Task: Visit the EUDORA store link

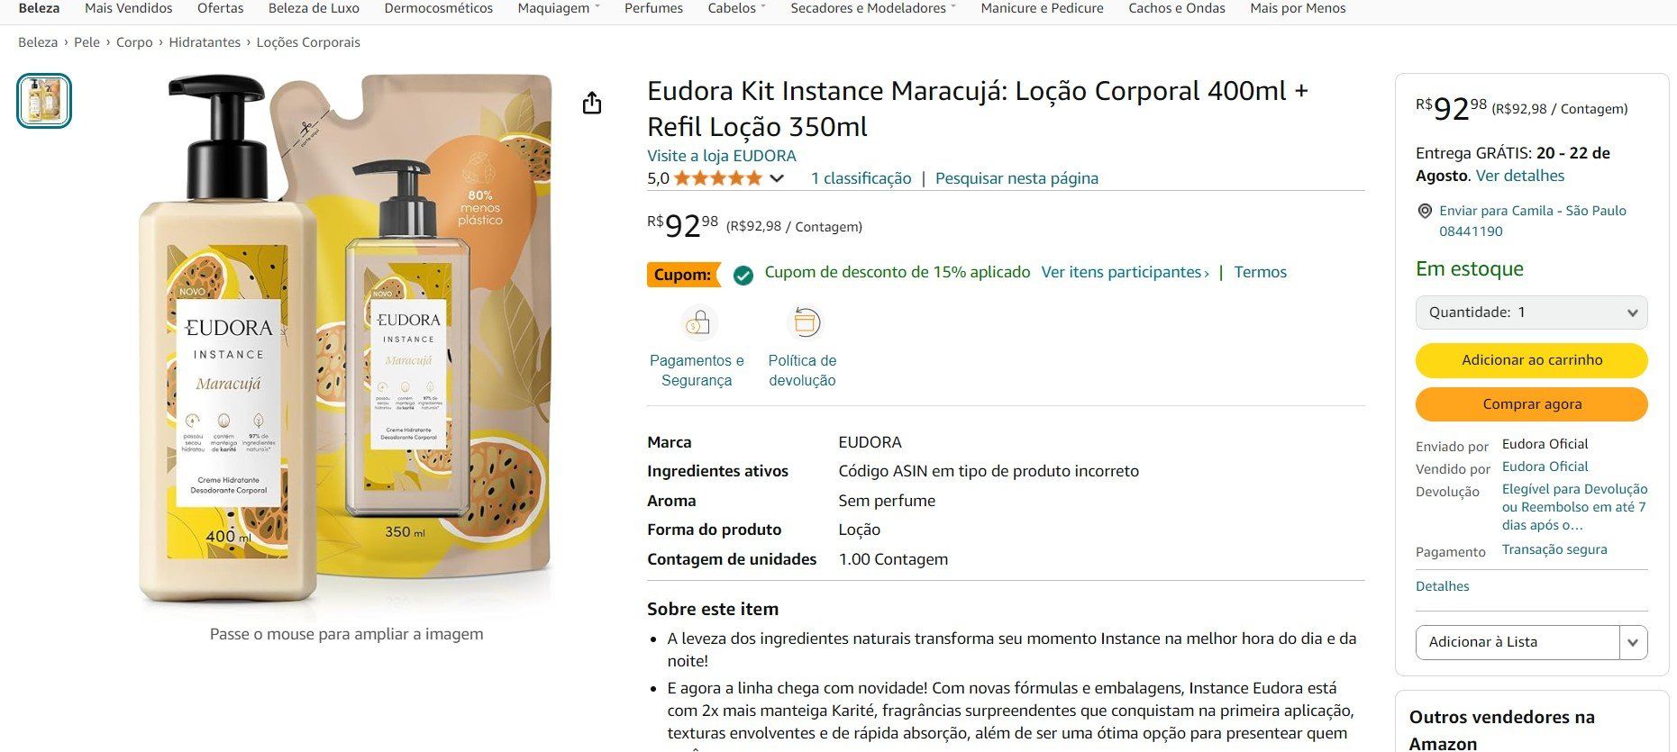Action: click(721, 156)
